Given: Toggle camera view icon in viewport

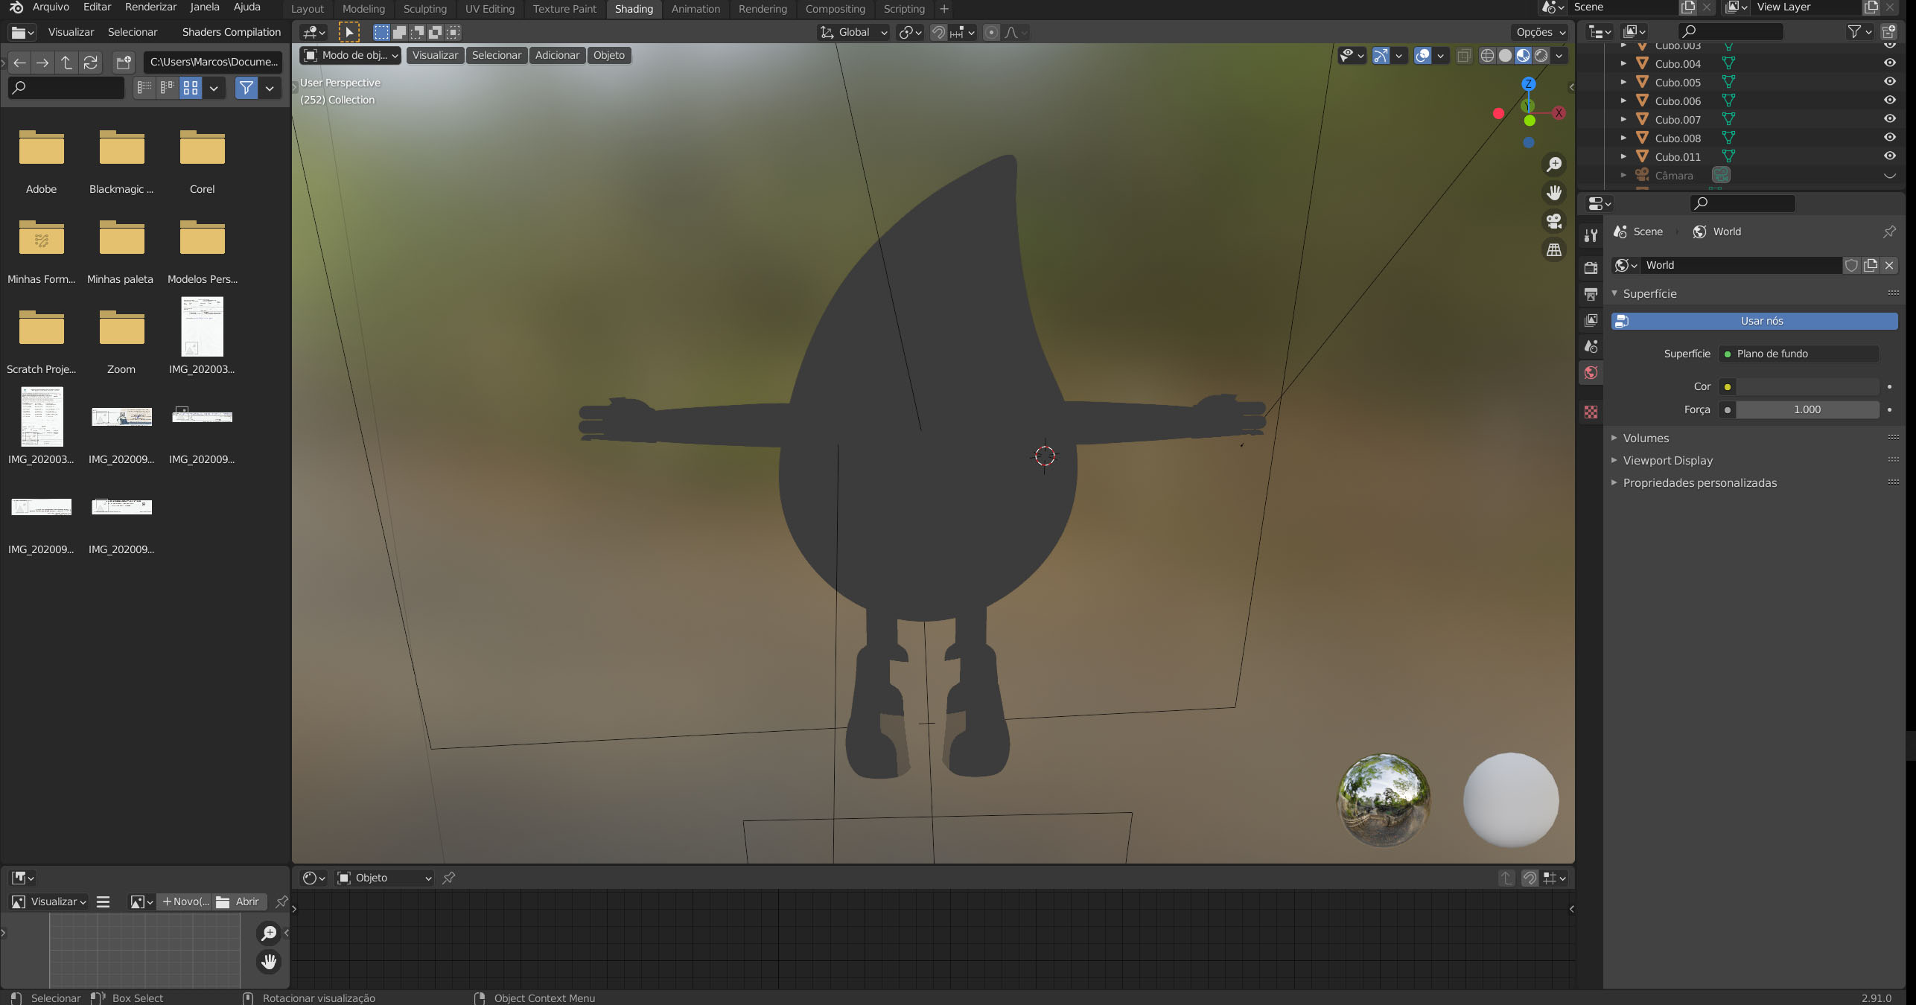Looking at the screenshot, I should [x=1554, y=221].
